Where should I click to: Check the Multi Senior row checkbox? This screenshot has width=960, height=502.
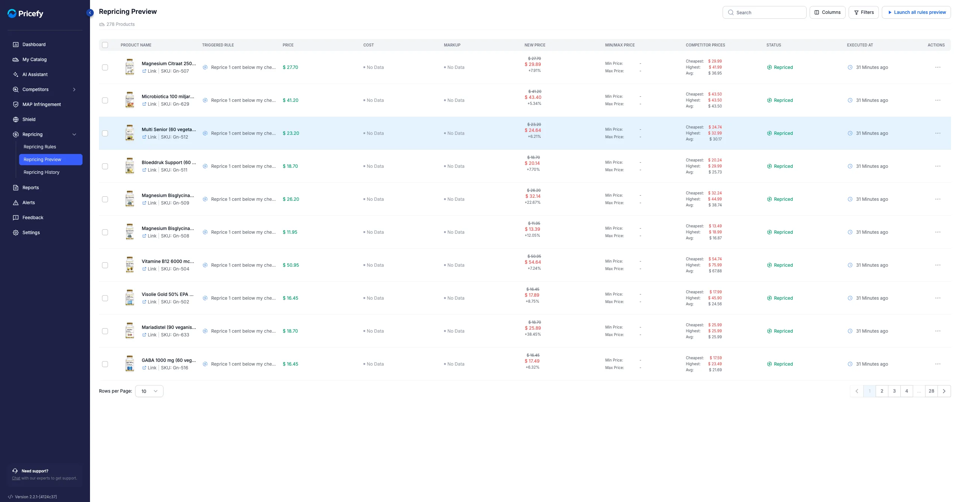[105, 133]
